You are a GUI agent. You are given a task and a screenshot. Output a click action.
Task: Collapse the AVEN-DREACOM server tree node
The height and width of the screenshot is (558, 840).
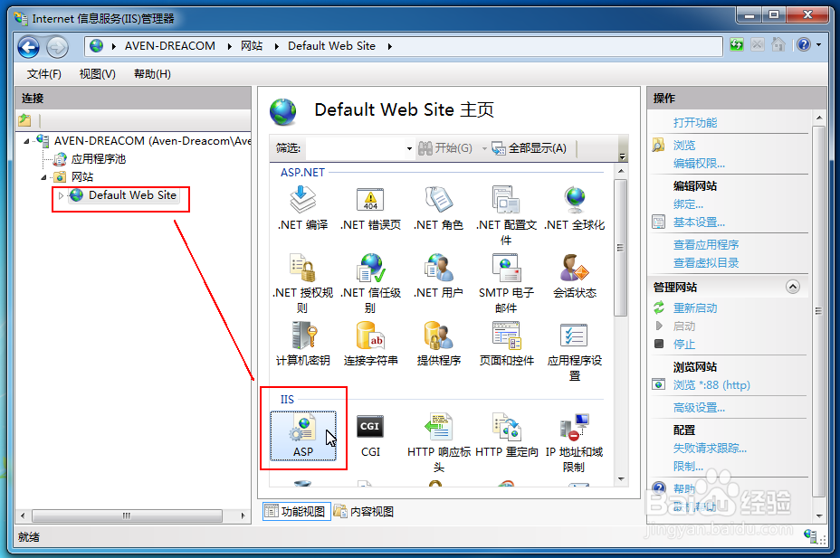point(26,141)
